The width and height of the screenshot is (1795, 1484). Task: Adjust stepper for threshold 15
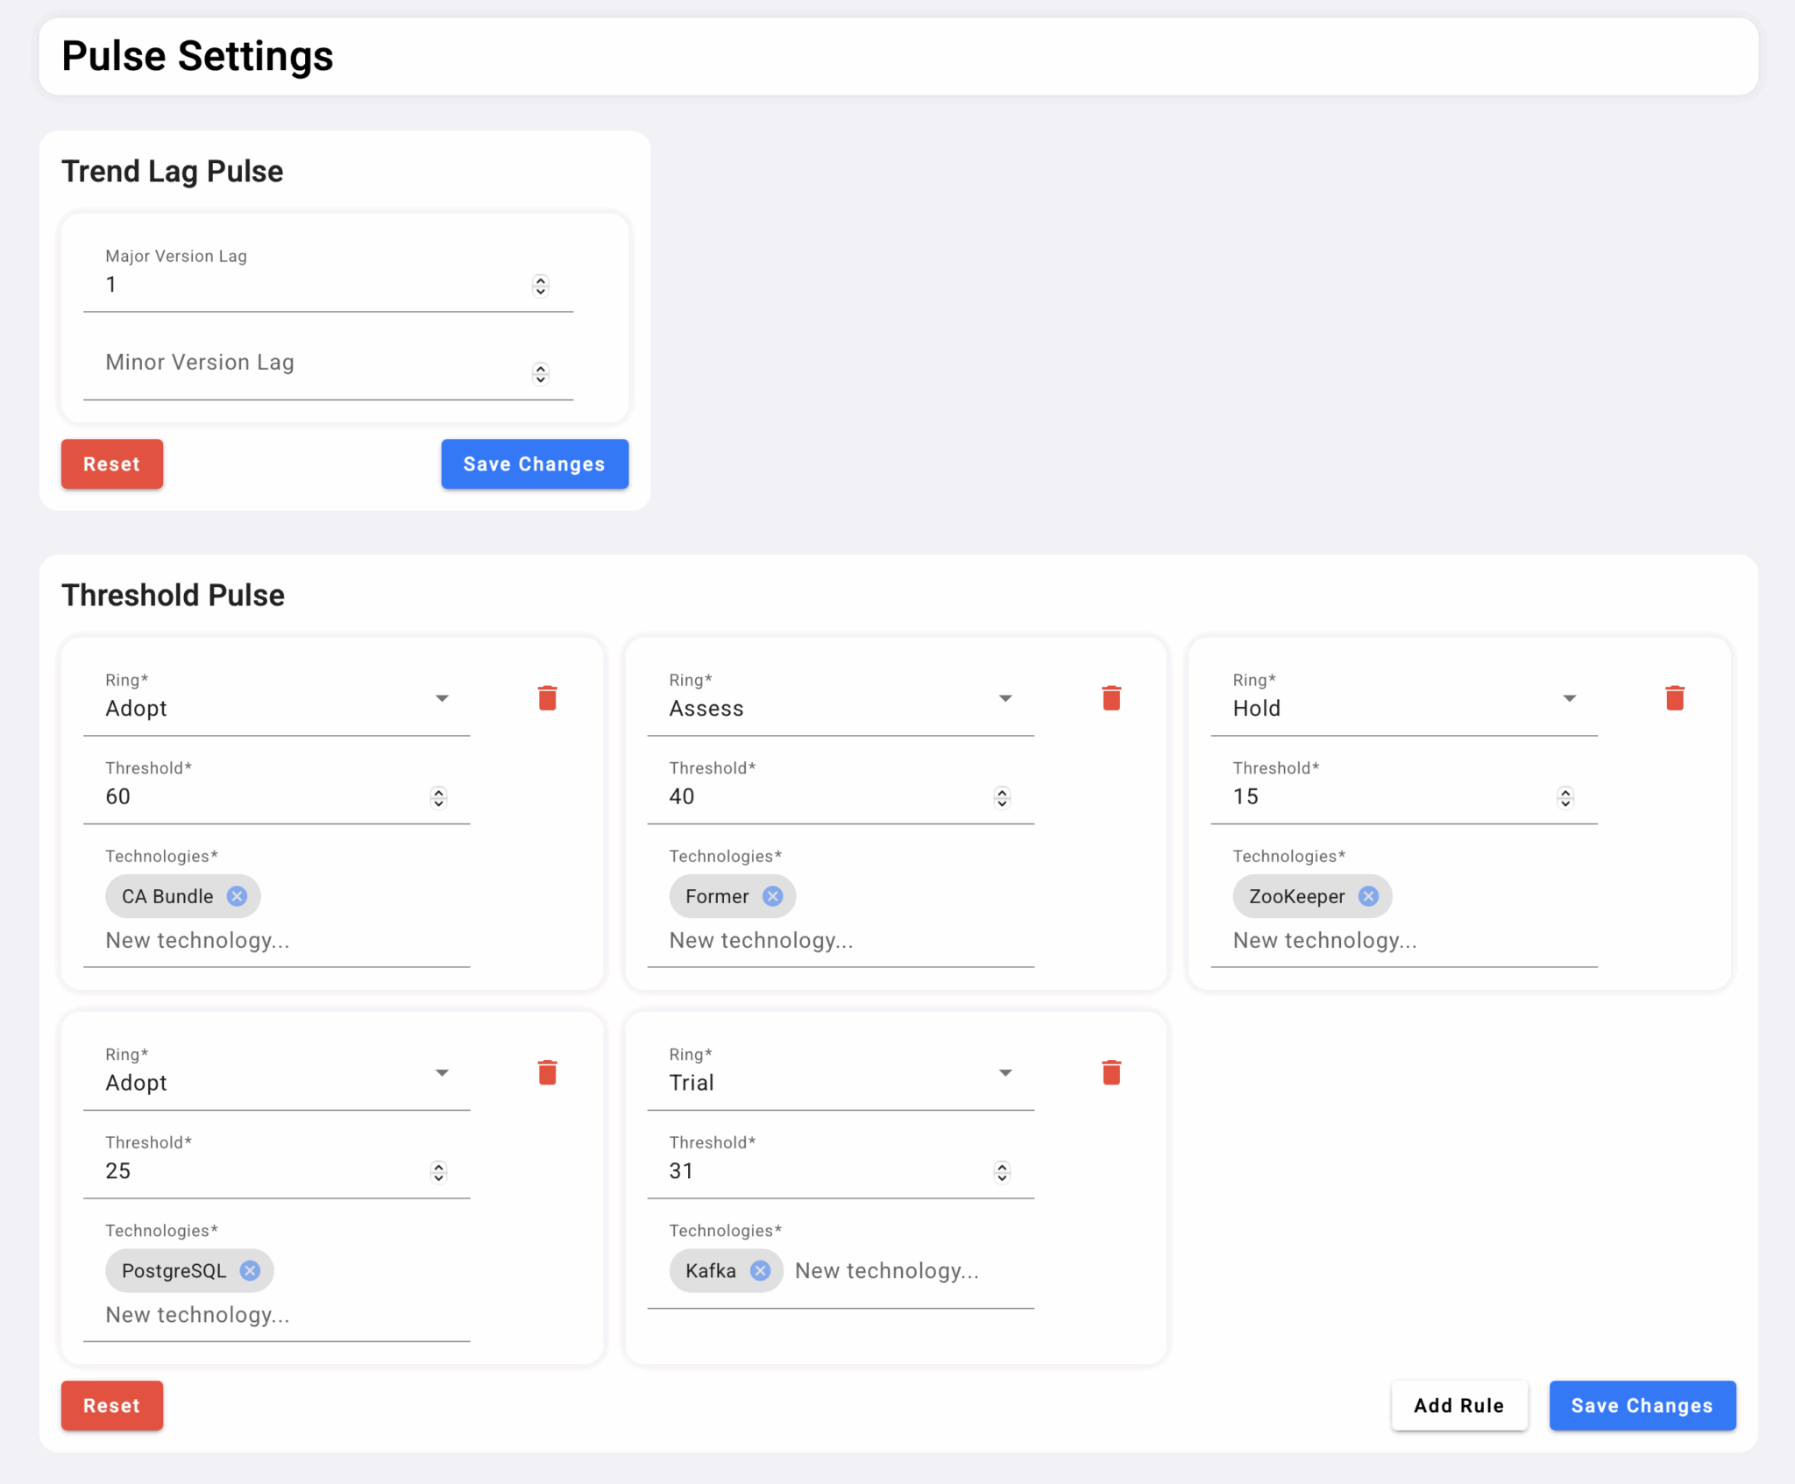[x=1565, y=797]
